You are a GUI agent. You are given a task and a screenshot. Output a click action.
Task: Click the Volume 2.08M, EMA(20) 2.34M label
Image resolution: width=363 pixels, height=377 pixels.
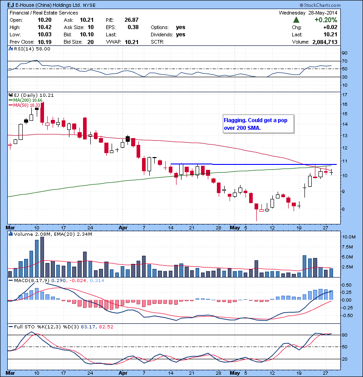point(53,234)
